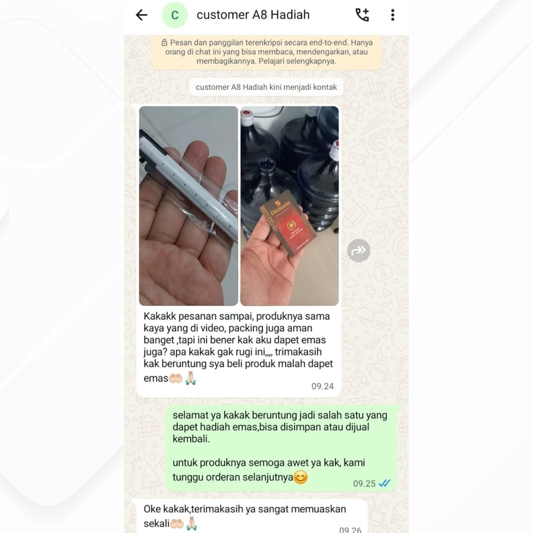The width and height of the screenshot is (533, 533).
Task: Open the contact avatar with letter C
Action: [175, 15]
